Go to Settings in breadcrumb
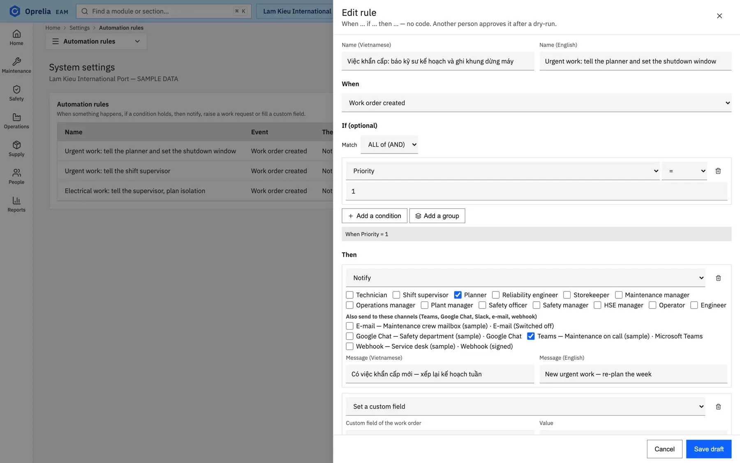 79,28
